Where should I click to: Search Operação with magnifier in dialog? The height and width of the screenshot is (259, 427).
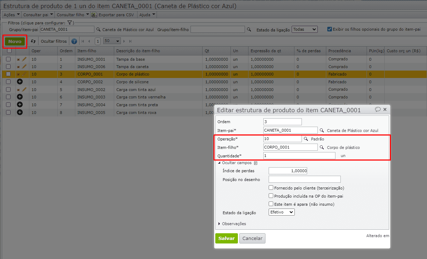click(306, 139)
